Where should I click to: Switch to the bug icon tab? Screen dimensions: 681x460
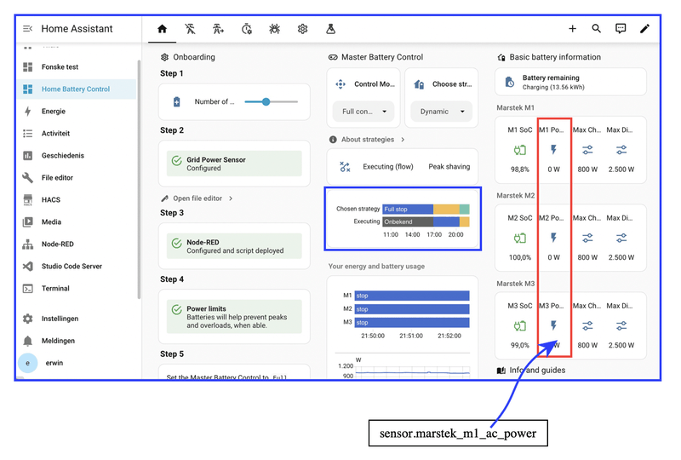point(274,29)
